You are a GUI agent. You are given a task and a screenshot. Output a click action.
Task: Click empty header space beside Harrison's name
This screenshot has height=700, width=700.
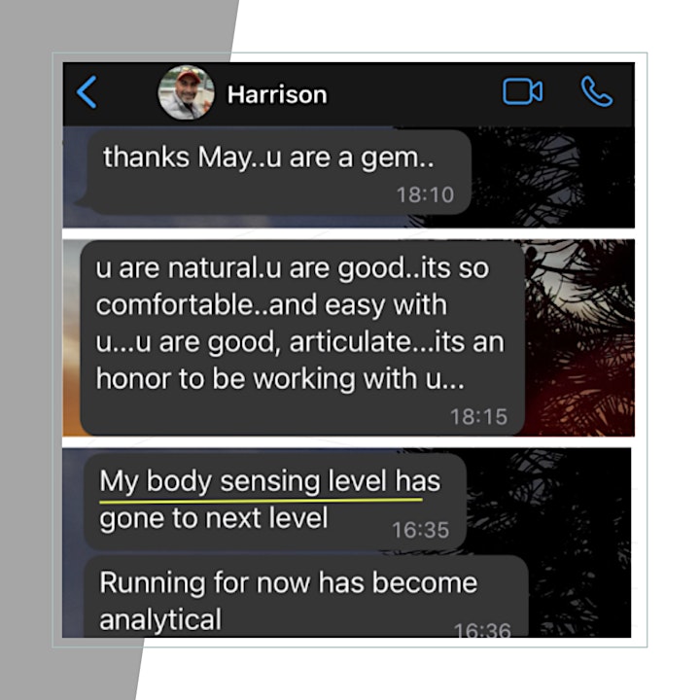413,93
